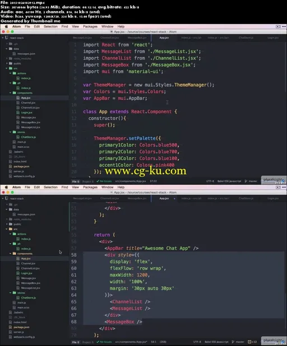Open MessageBox.jsx in top tree
The height and width of the screenshot is (346, 287).
tap(30, 122)
